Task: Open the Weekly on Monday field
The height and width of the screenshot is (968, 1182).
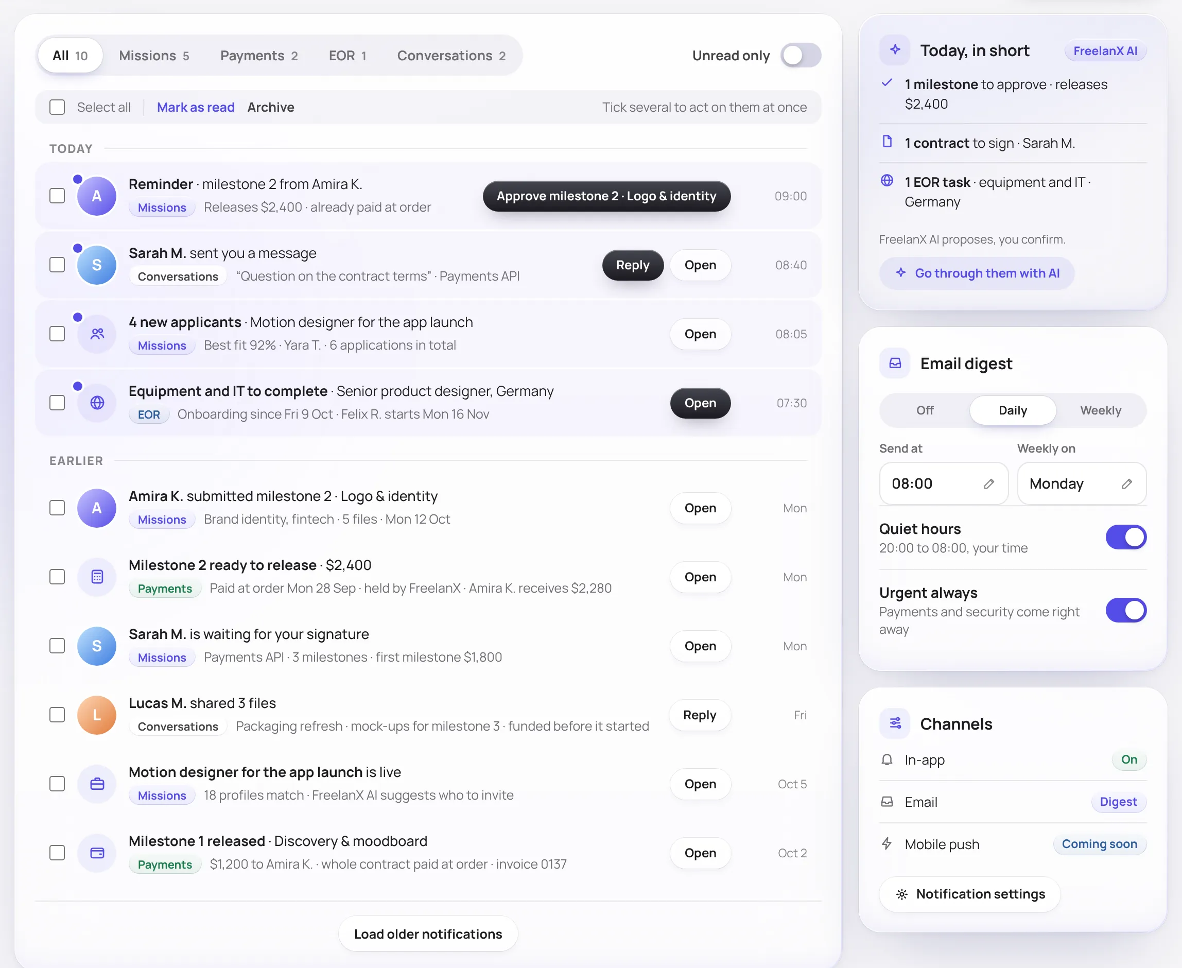Action: (x=1082, y=484)
